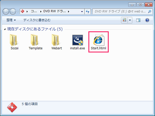The height and width of the screenshot is (116, 155).
Task: Close the Explorer window
Action: pyautogui.click(x=149, y=5)
